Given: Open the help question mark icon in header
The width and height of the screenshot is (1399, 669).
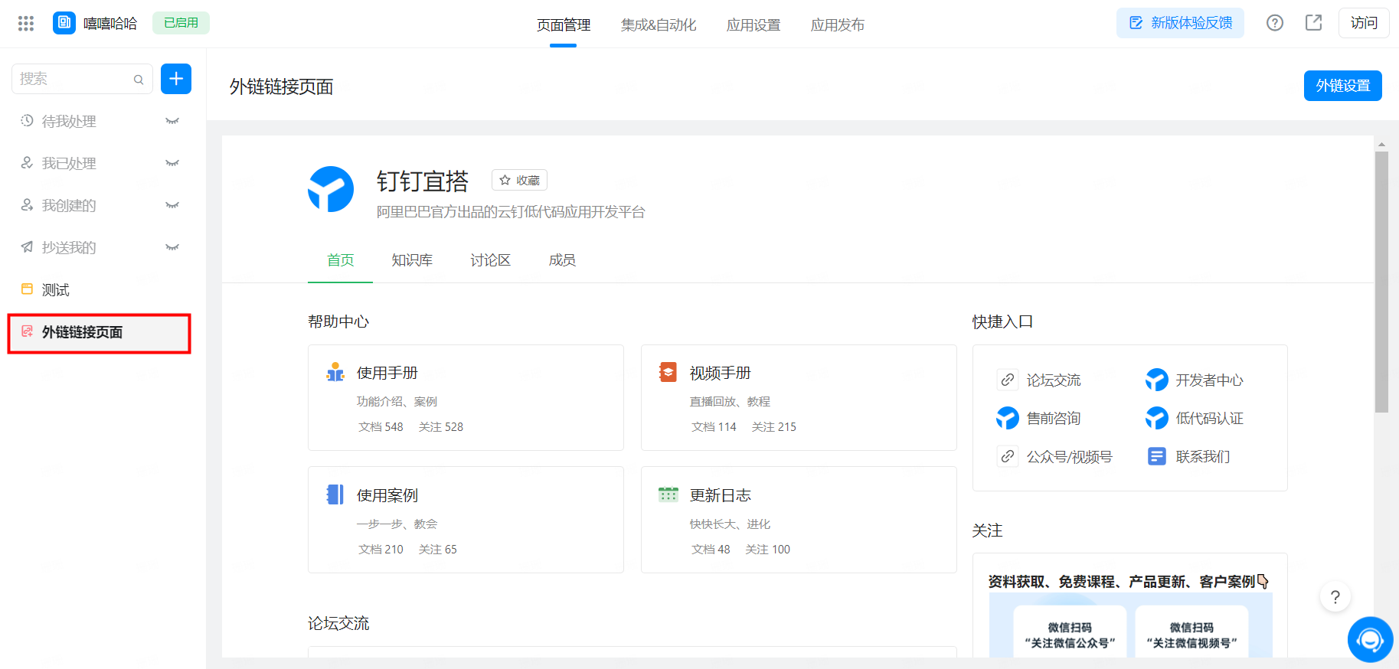Looking at the screenshot, I should pyautogui.click(x=1275, y=23).
